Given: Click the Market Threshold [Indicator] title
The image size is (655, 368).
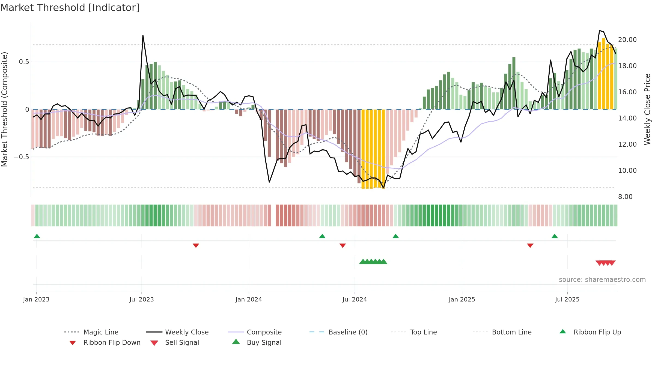Looking at the screenshot, I should tap(70, 8).
